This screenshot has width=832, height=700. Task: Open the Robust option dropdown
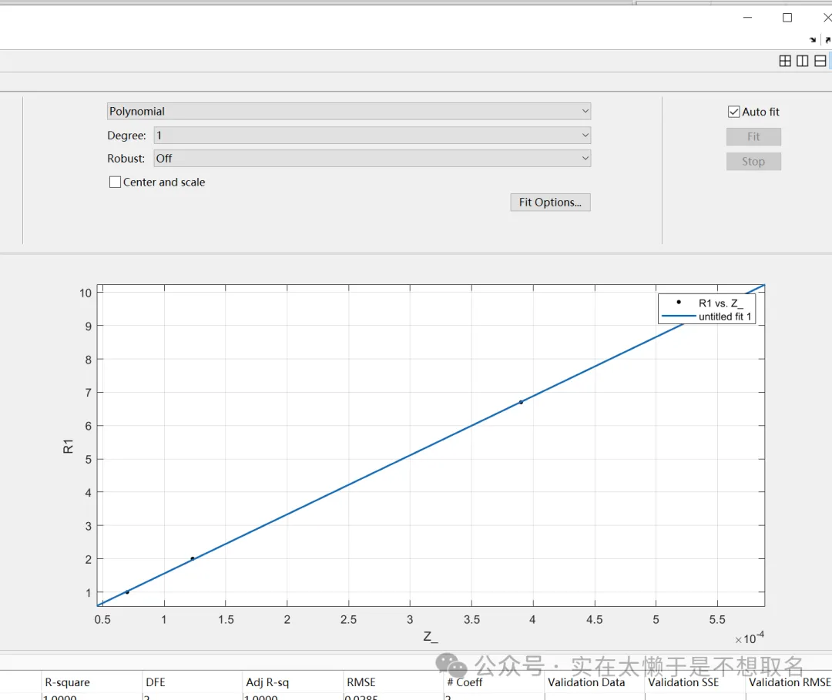point(372,159)
